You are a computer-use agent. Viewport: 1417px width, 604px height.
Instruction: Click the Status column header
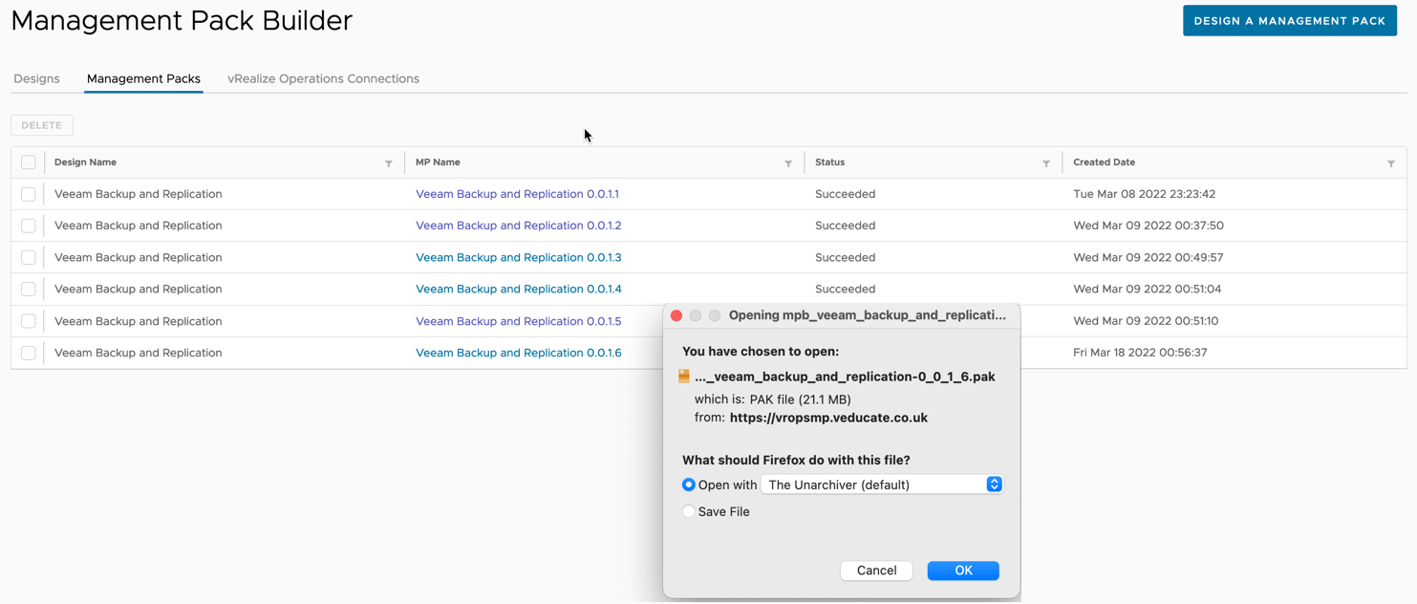coord(829,162)
